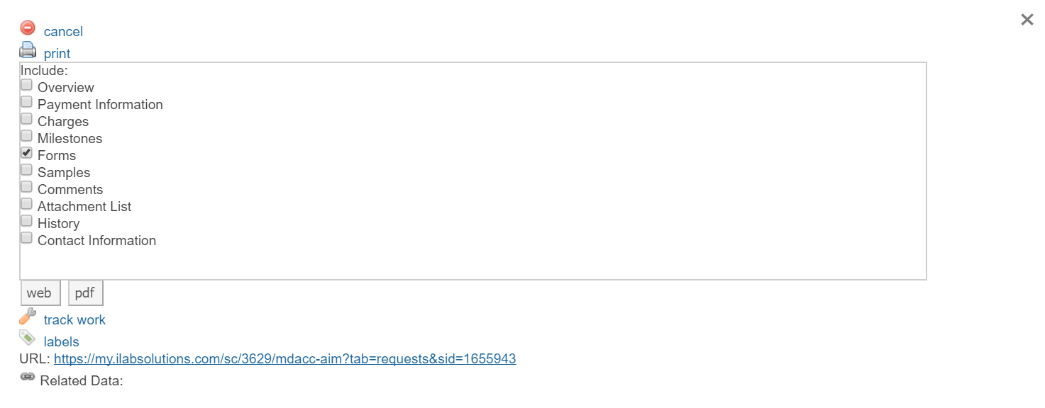Click the Related Data chain icon
The height and width of the screenshot is (408, 1045).
pos(28,377)
